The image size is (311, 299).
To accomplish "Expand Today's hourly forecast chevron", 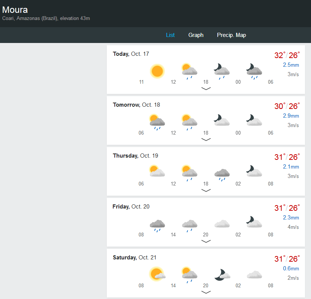I will 206,89.
